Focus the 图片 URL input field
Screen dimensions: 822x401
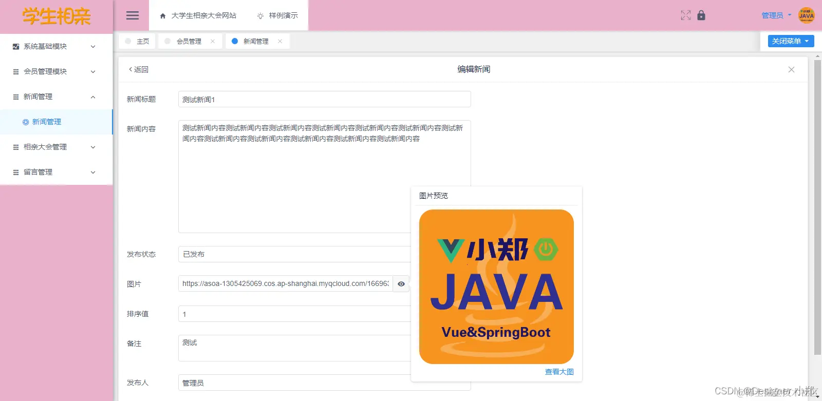(286, 284)
